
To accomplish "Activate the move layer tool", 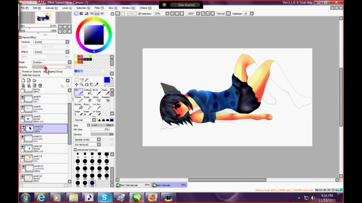I will click(x=77, y=85).
